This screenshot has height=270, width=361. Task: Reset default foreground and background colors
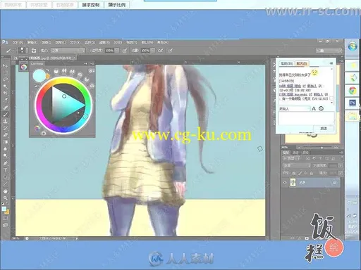pyautogui.click(x=3, y=204)
